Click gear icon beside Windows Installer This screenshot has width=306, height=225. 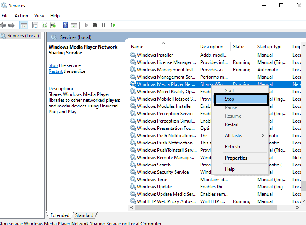point(133,55)
